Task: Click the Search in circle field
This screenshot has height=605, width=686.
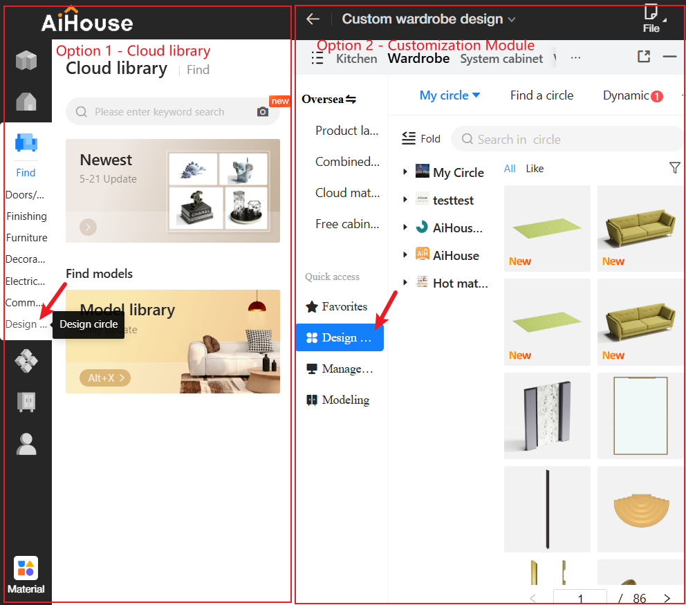Action: tap(568, 139)
